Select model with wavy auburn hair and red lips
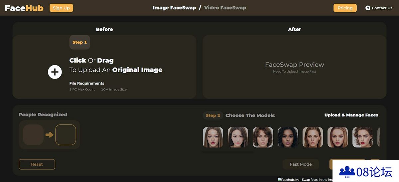Image resolution: width=399 pixels, height=182 pixels. [x=363, y=137]
